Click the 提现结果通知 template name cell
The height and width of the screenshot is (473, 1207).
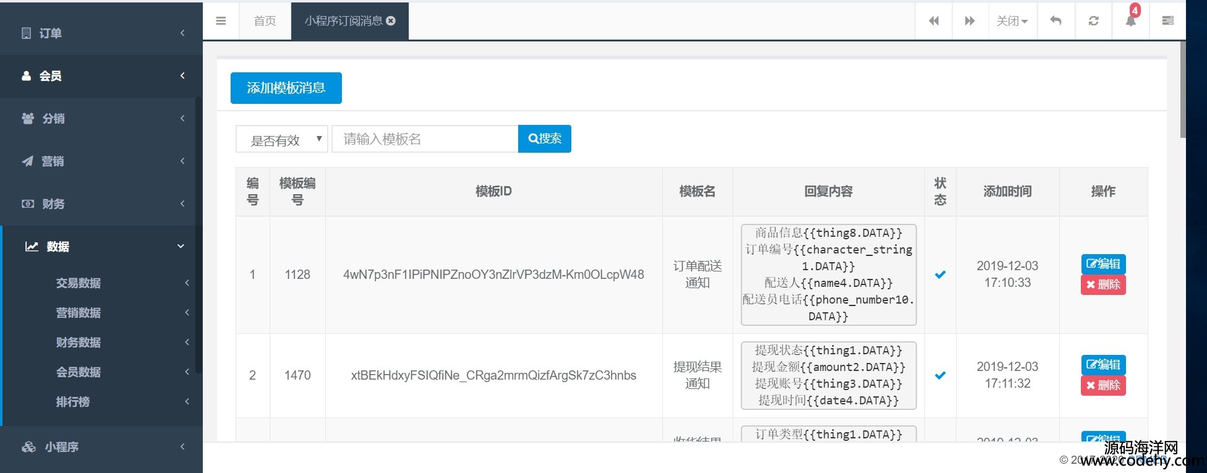697,375
